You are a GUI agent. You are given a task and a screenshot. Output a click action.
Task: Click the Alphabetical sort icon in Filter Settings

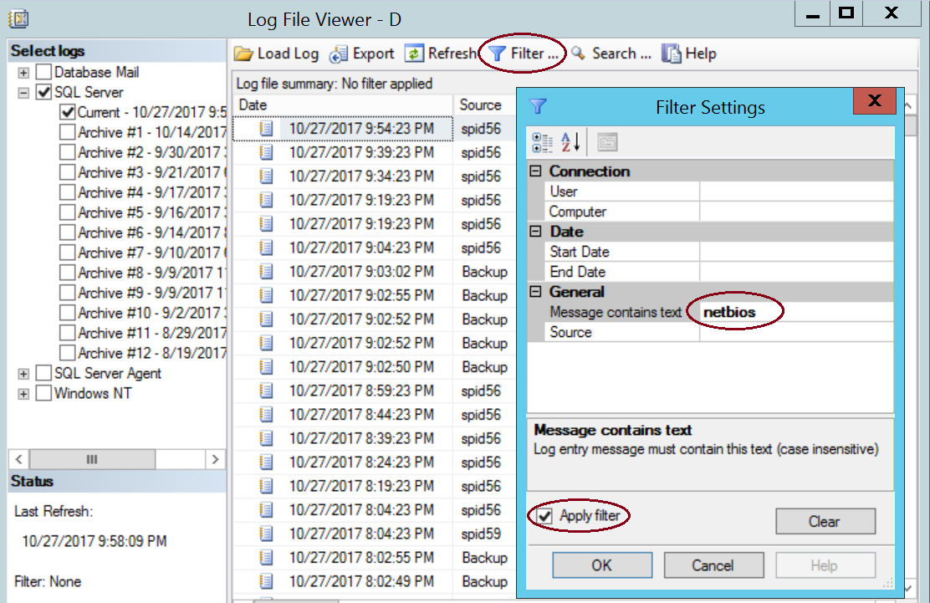(x=570, y=142)
